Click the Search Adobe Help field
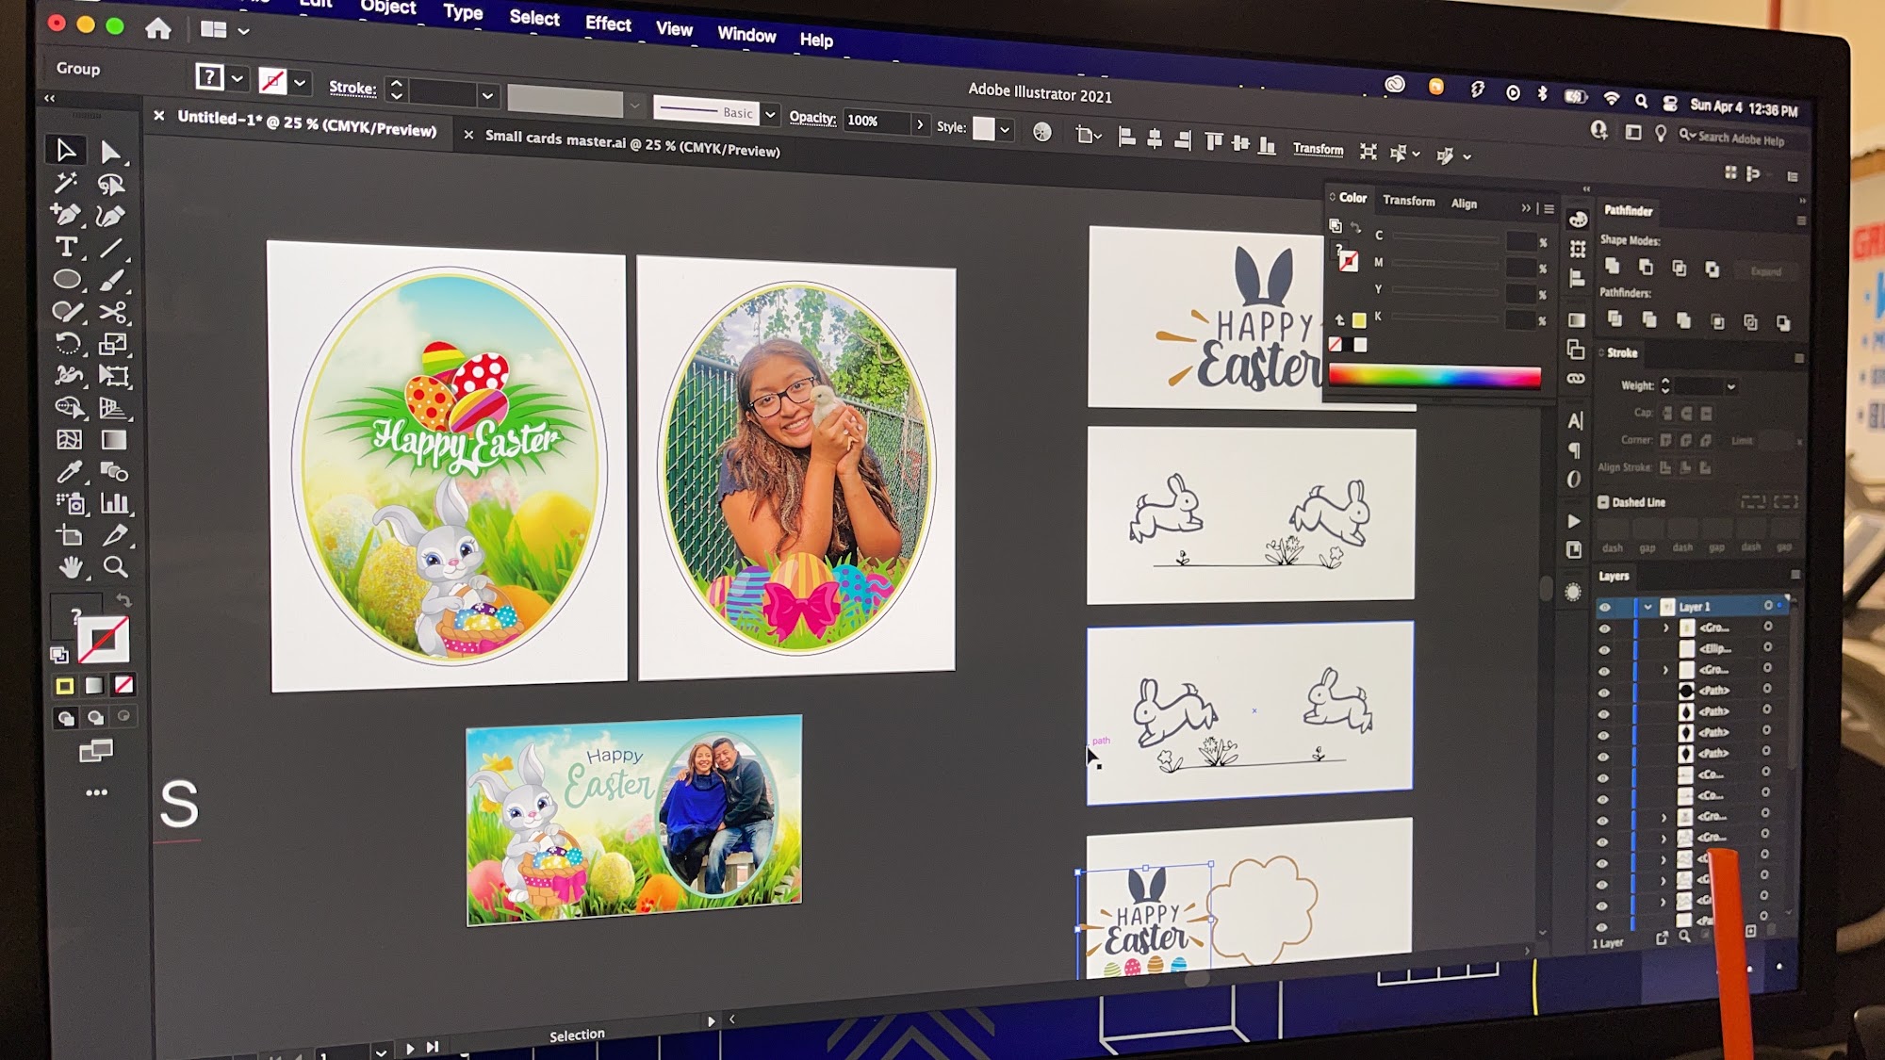 coord(1741,139)
